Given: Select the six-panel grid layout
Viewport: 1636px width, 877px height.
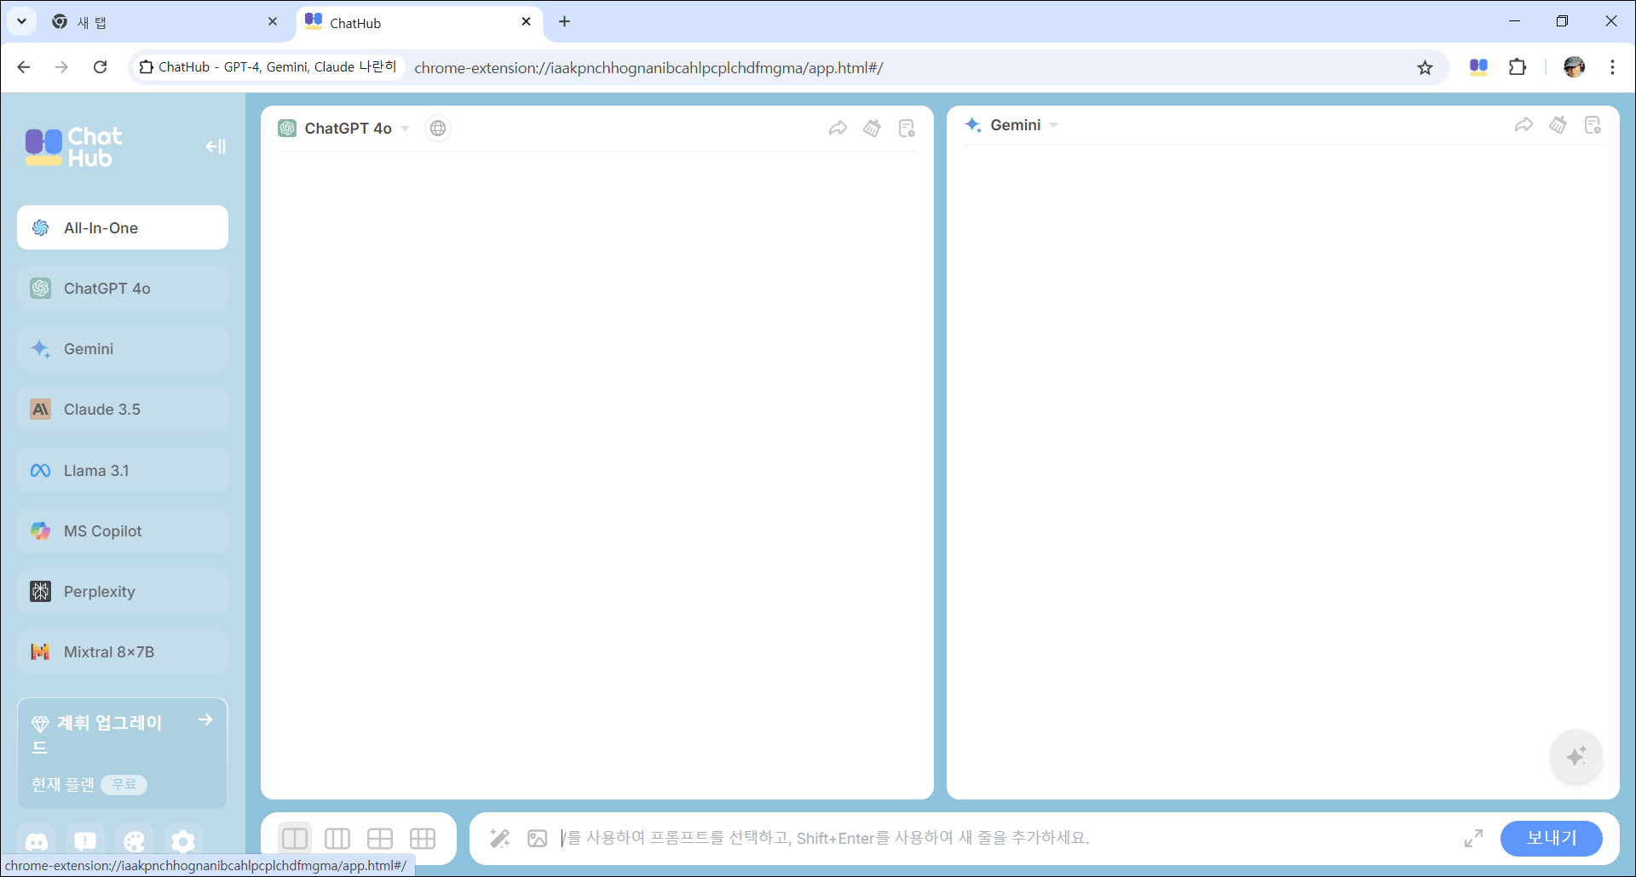Looking at the screenshot, I should point(423,838).
